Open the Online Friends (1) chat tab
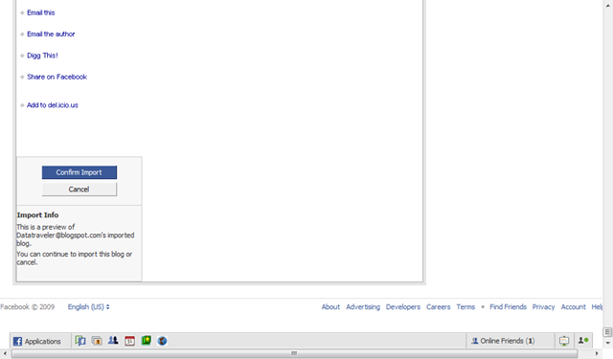 coord(511,341)
